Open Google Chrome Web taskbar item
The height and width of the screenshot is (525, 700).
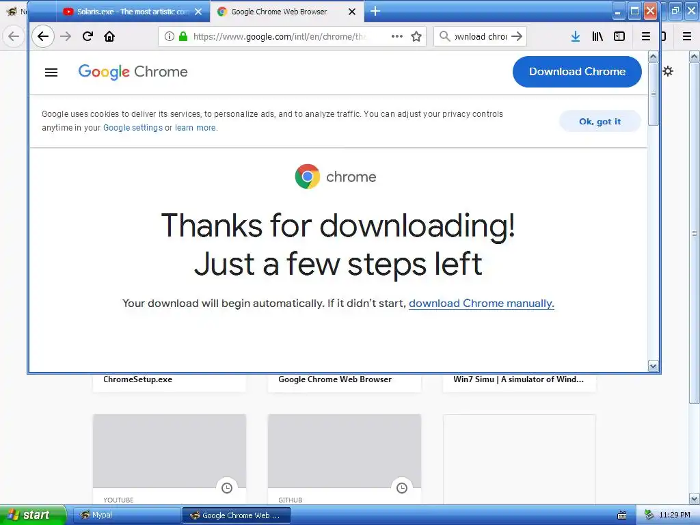coord(237,515)
